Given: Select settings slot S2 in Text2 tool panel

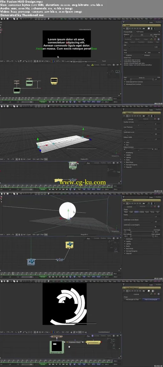Looking at the screenshot, I should point(130,28).
